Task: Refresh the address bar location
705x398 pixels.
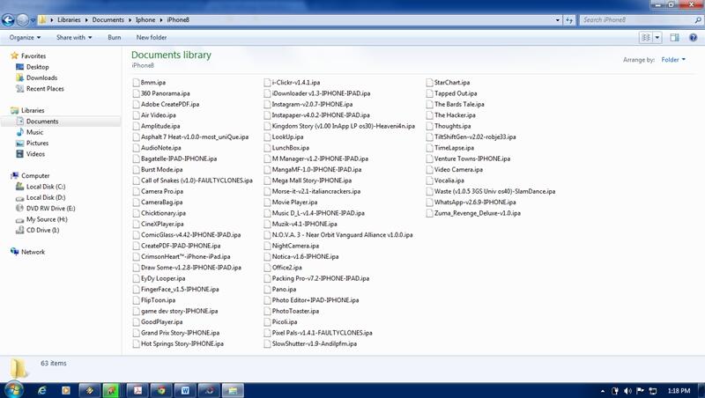Action: (x=569, y=19)
